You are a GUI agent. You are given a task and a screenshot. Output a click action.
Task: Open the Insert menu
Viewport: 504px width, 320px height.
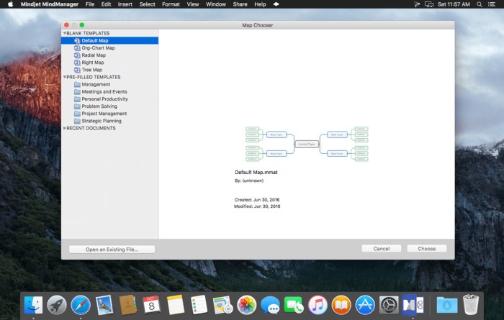pos(125,4)
